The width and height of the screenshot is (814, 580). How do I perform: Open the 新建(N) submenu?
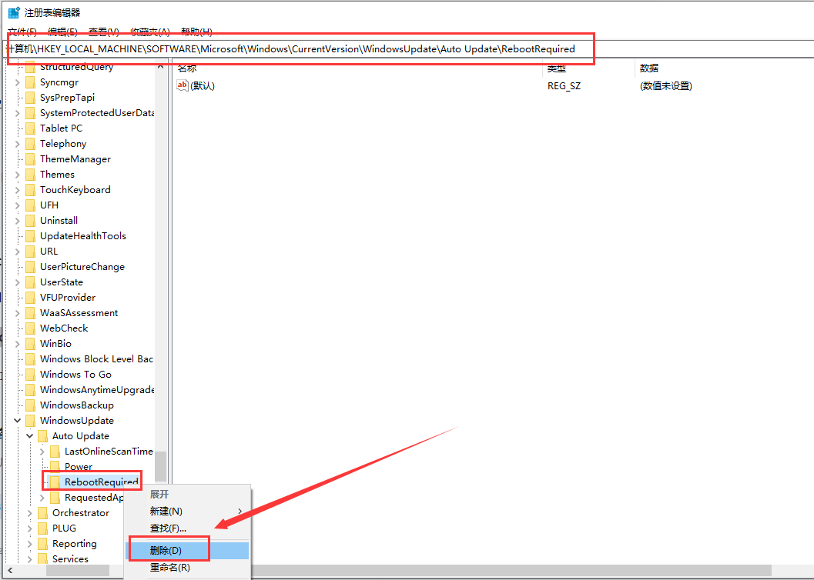(187, 511)
